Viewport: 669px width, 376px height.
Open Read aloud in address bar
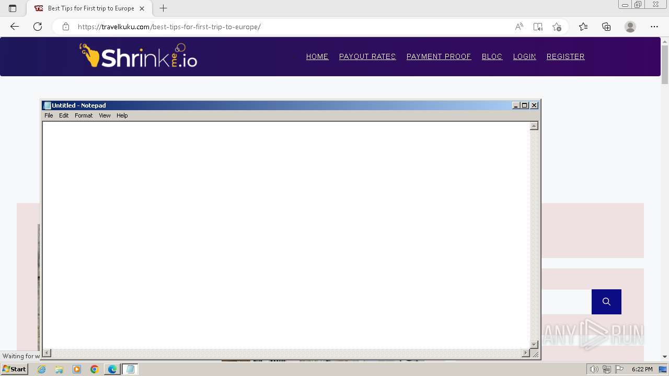519,27
